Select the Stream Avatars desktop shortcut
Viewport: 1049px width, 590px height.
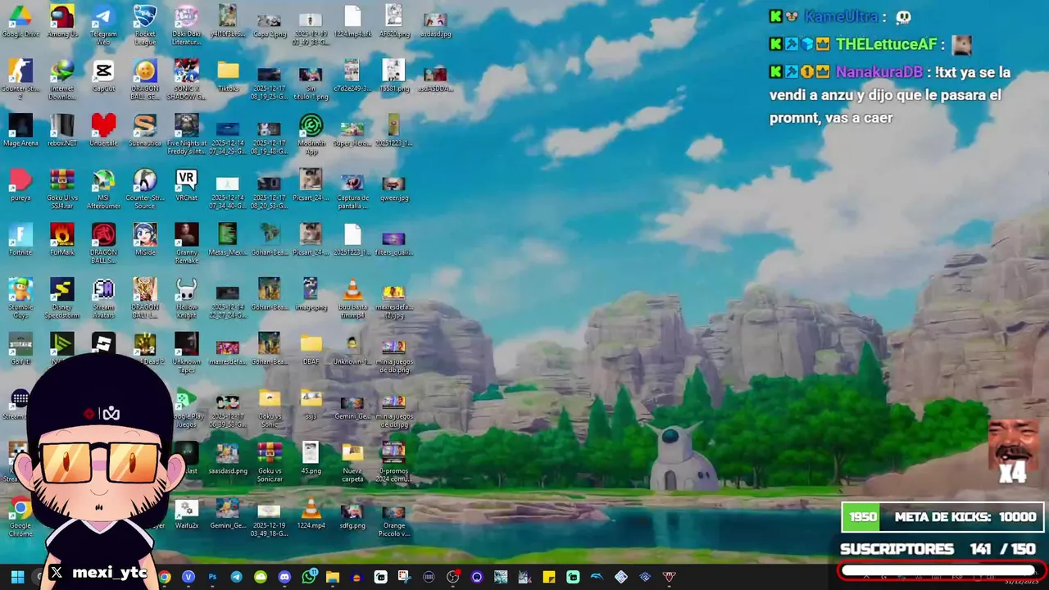pos(103,298)
